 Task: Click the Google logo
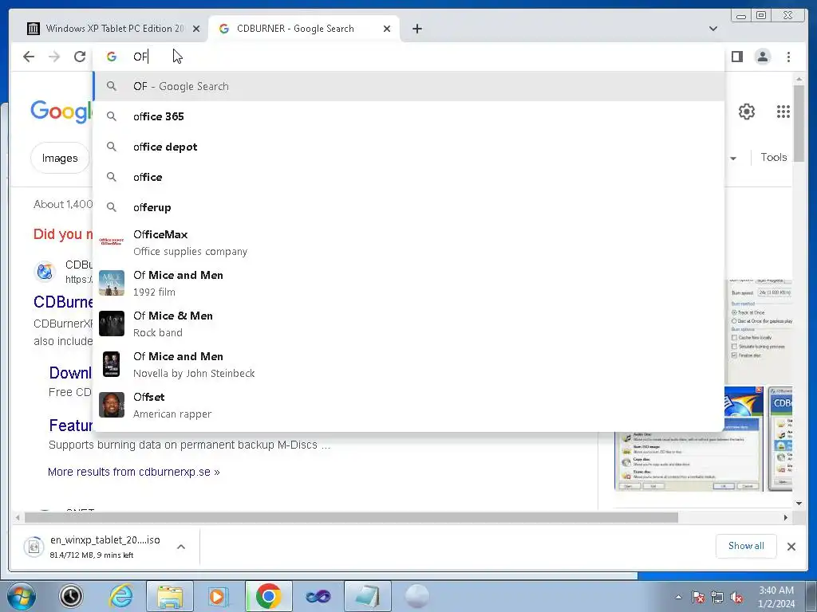coord(61,112)
